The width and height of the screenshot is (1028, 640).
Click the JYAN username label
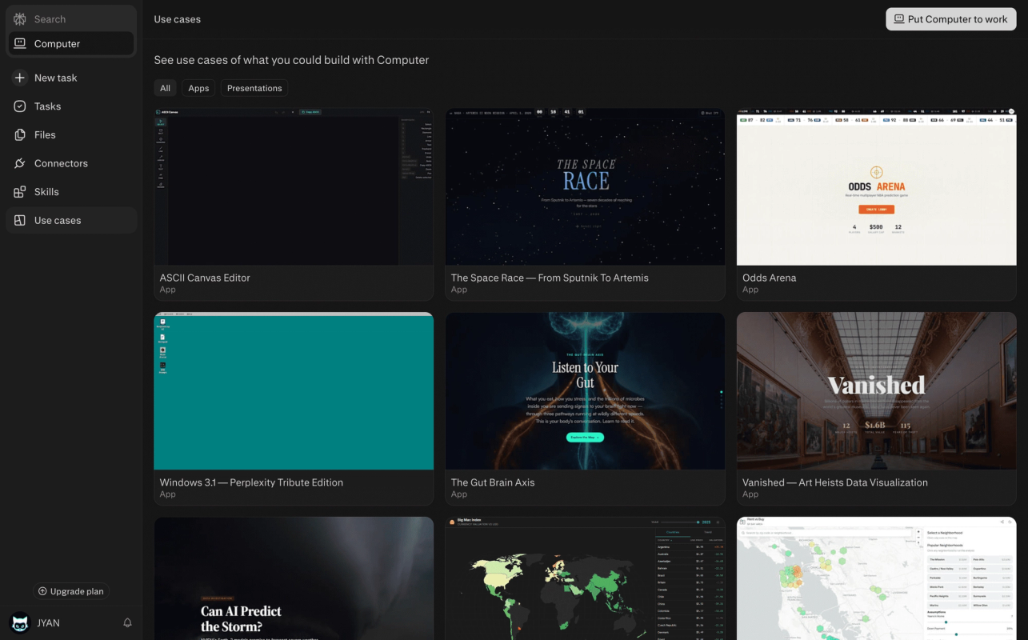(x=48, y=622)
